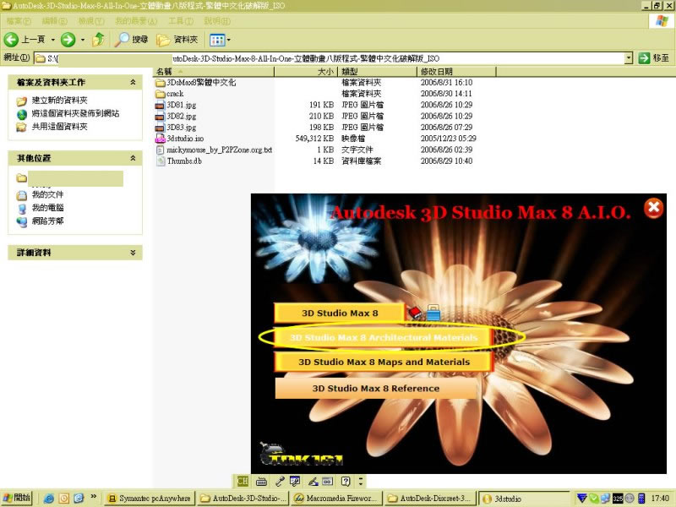Sort files by the 類型 column header
This screenshot has height=507, width=676.
coord(378,72)
